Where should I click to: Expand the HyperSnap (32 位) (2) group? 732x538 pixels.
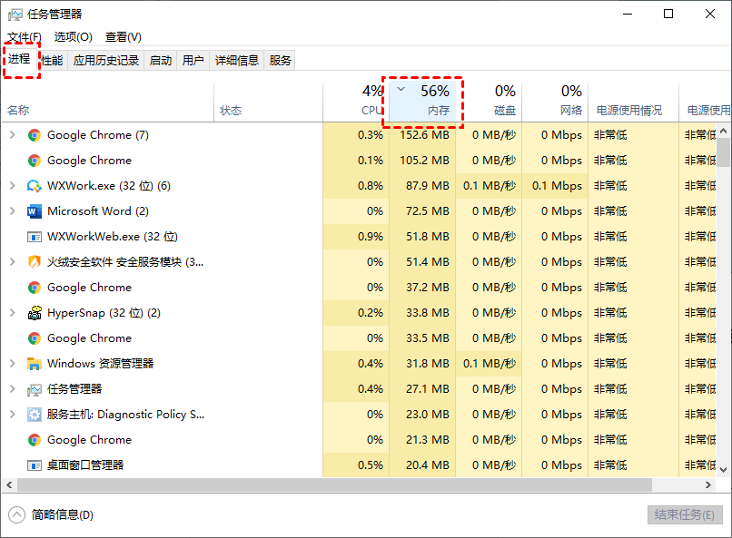pos(13,313)
